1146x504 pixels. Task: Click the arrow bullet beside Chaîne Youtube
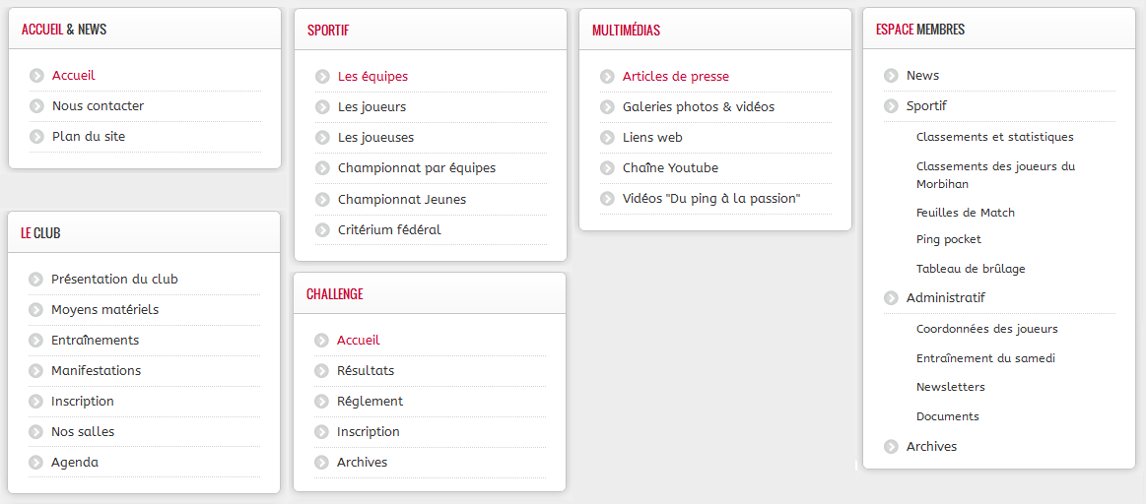[x=607, y=168]
